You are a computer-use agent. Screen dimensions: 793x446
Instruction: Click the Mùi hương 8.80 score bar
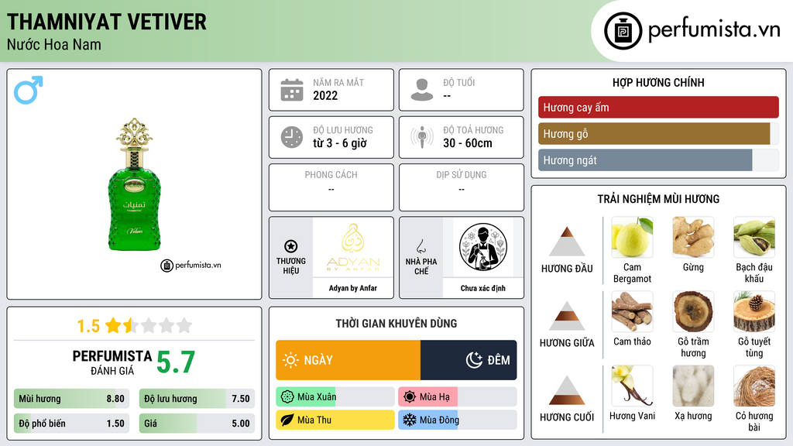[x=71, y=399]
